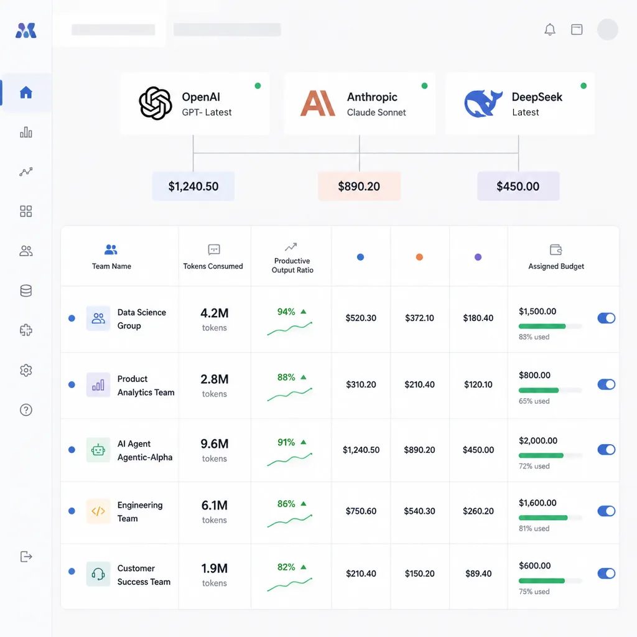
Task: Click the blue dot column header
Action: pyautogui.click(x=360, y=257)
